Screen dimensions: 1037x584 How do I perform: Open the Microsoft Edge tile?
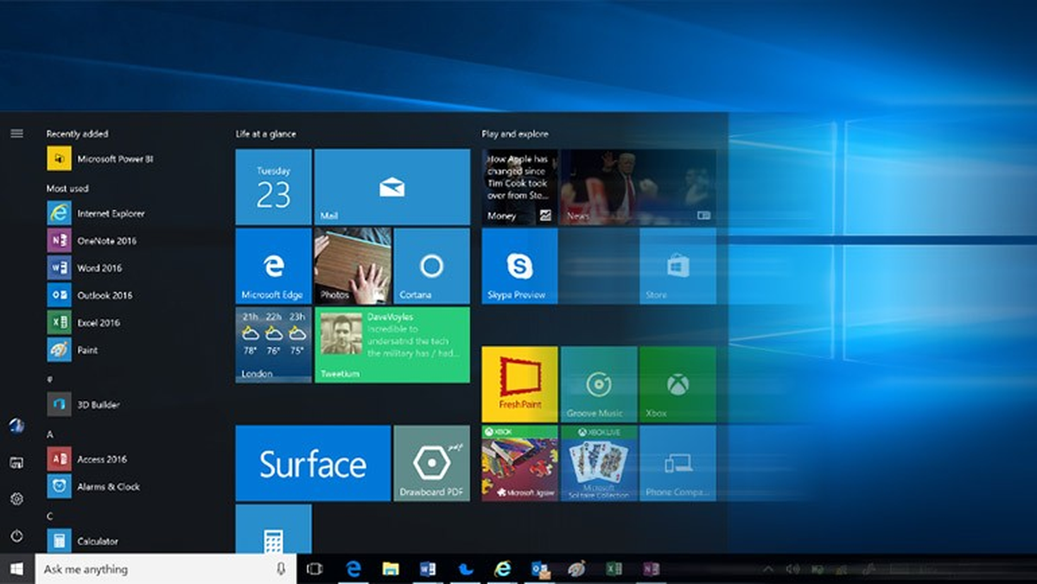click(273, 266)
